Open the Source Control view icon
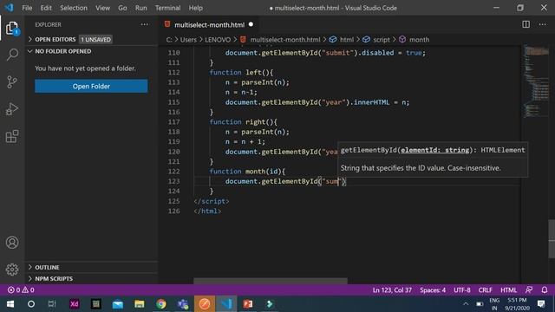 point(12,82)
